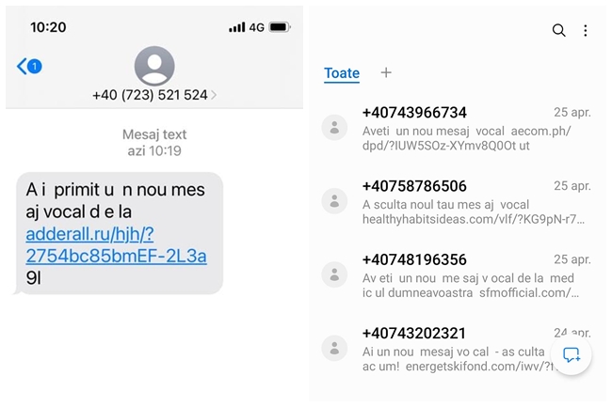The image size is (612, 407).
Task: Tap the back arrow with unread badge
Action: pos(28,66)
